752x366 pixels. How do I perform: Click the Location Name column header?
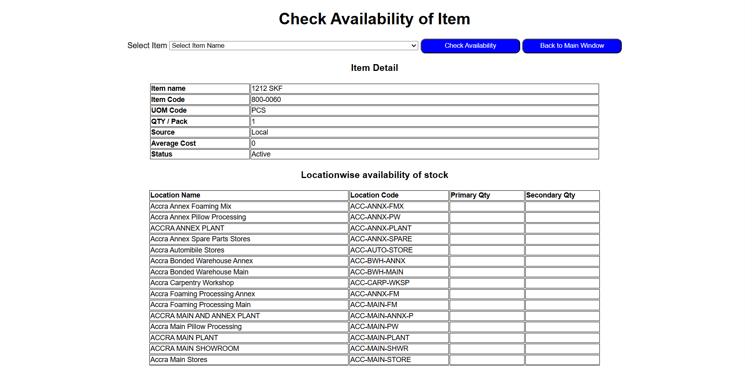(x=249, y=195)
